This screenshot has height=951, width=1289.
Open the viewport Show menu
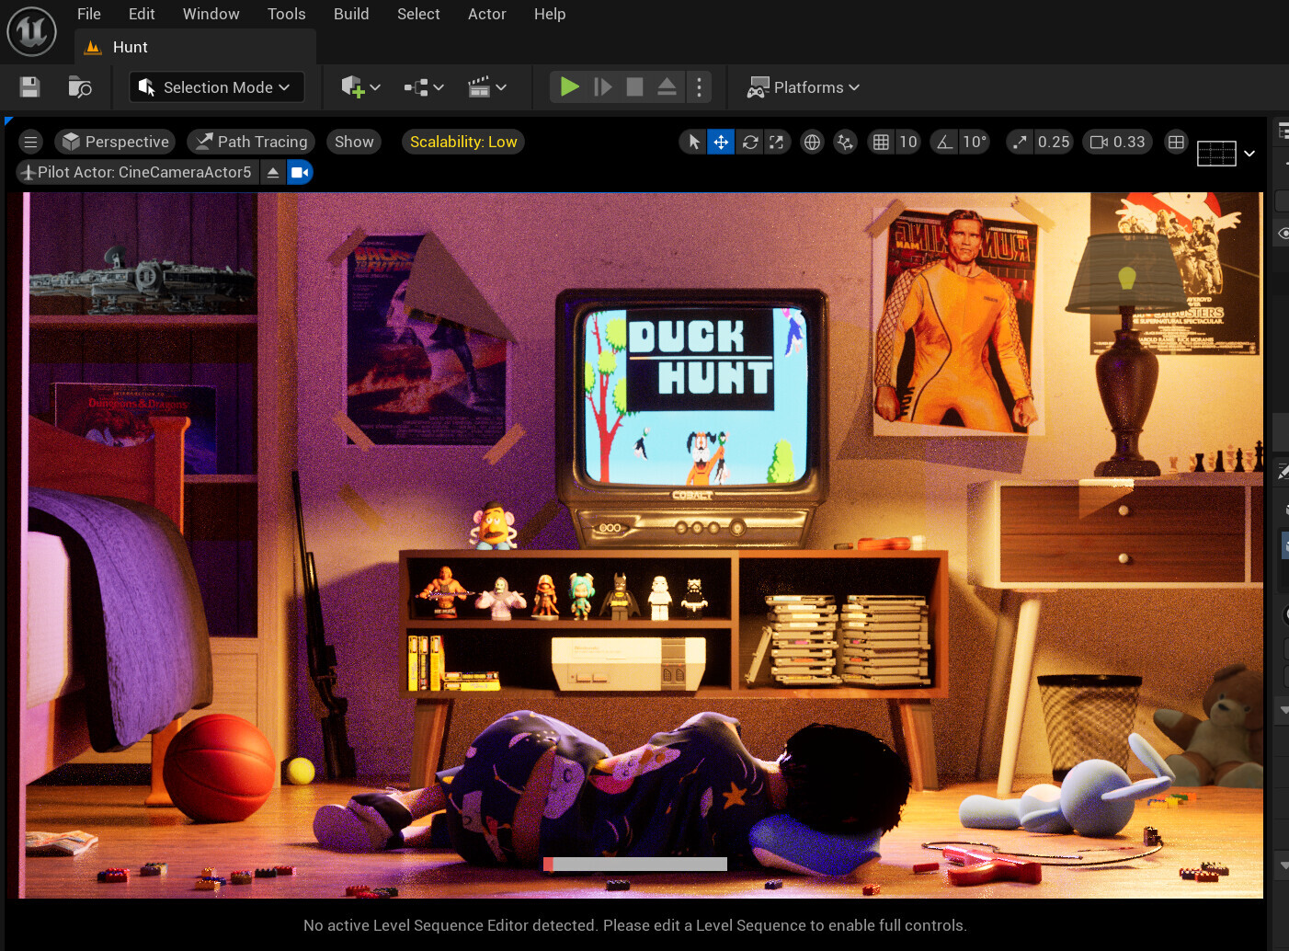coord(354,142)
